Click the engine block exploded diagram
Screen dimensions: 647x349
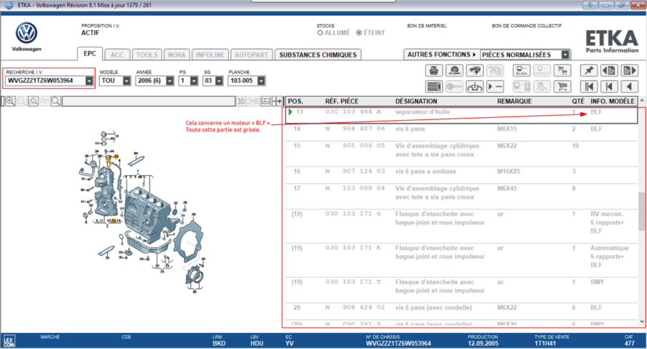click(x=142, y=212)
